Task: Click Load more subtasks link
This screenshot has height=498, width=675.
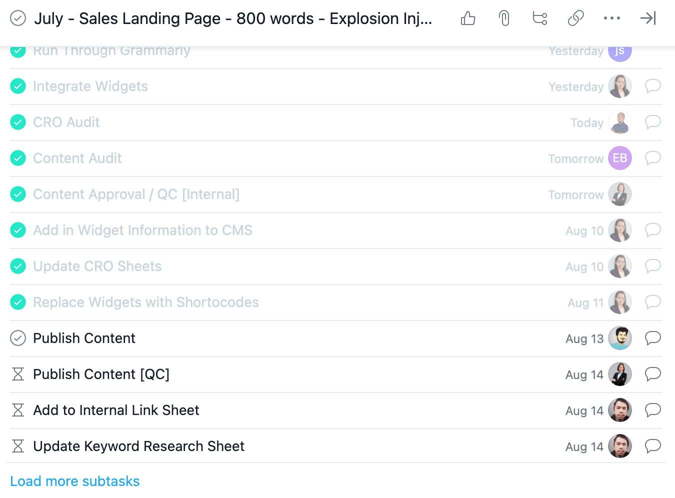Action: [75, 481]
